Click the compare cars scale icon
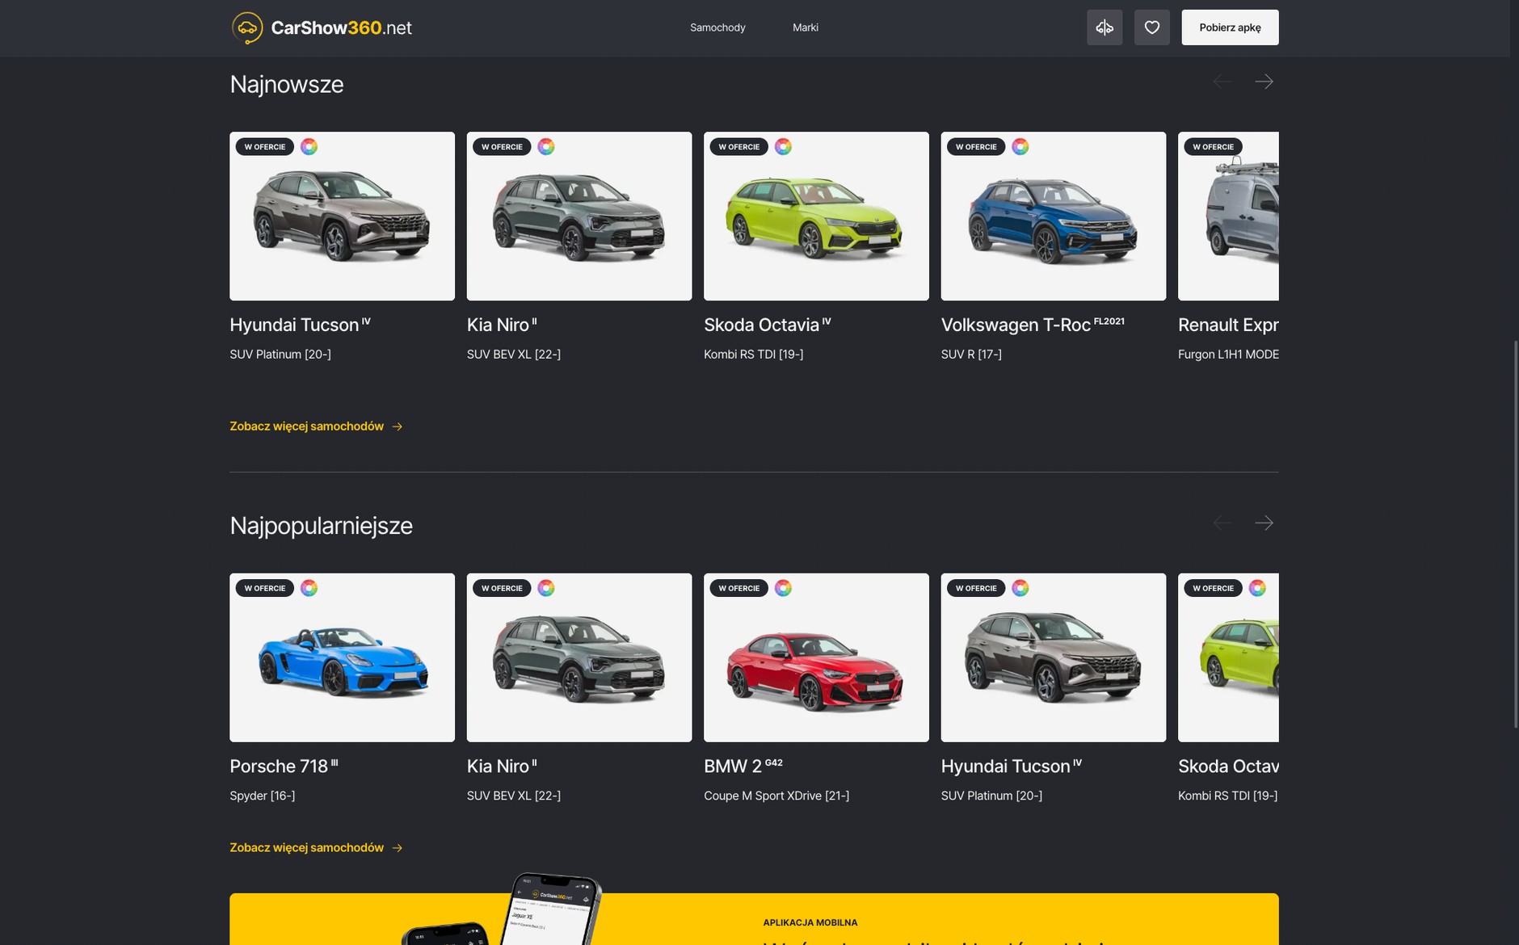This screenshot has width=1519, height=945. tap(1104, 27)
